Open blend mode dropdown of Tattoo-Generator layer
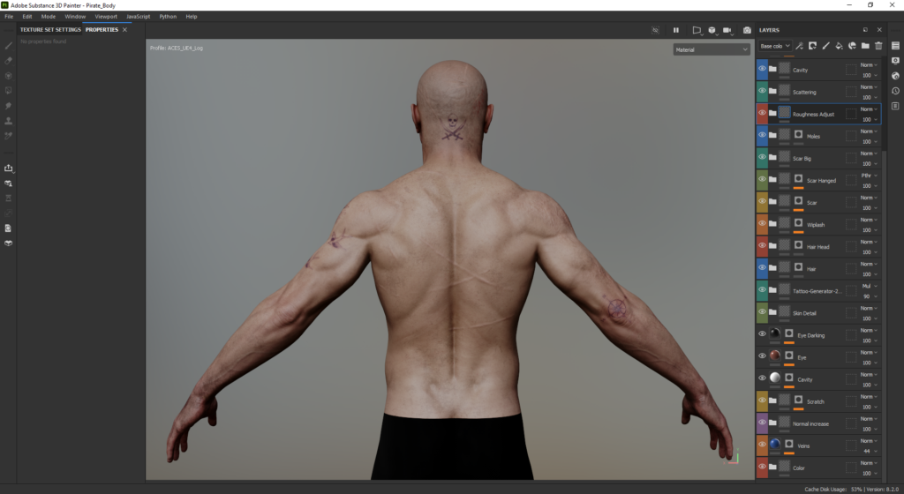This screenshot has height=494, width=904. pos(869,286)
